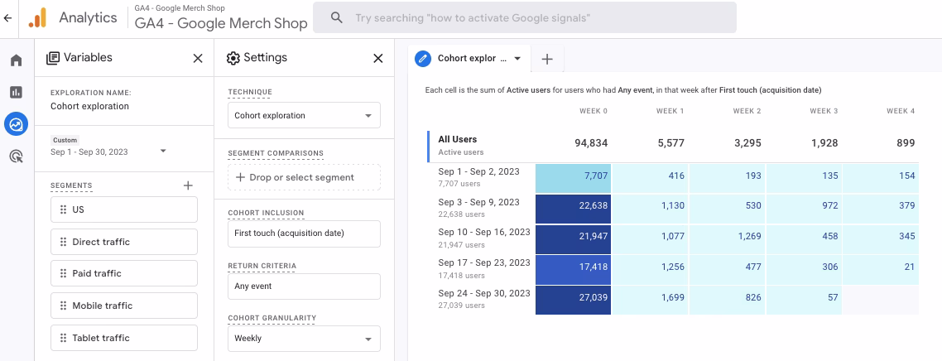
Task: Click the WEEK 2 column header
Action: (747, 111)
